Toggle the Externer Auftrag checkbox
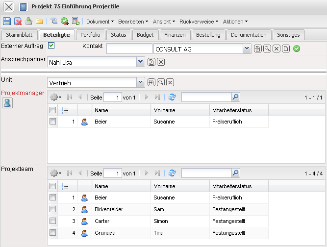This screenshot has width=327, height=247. point(51,46)
